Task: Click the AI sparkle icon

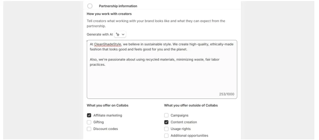Action: (118, 34)
